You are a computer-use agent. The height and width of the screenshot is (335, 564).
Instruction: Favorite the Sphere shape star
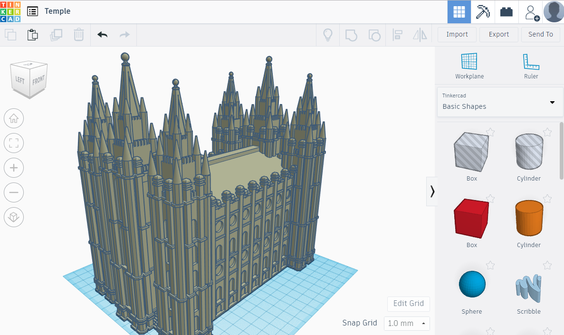coord(490,265)
